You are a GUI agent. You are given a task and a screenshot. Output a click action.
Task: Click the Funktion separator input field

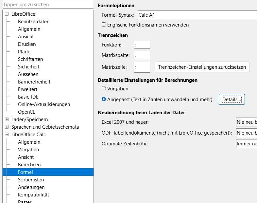click(142, 45)
